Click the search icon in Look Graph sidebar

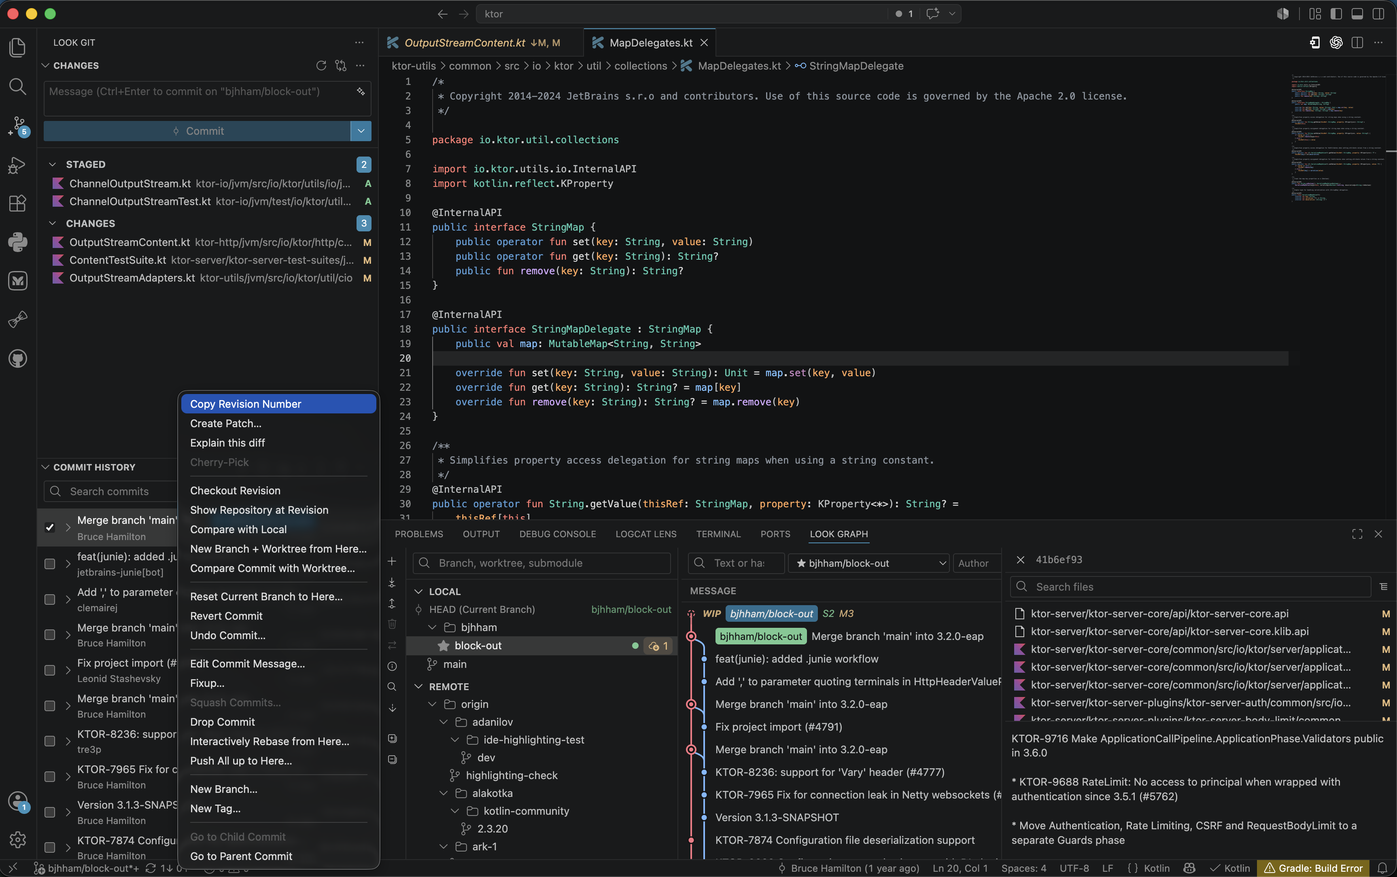click(392, 687)
